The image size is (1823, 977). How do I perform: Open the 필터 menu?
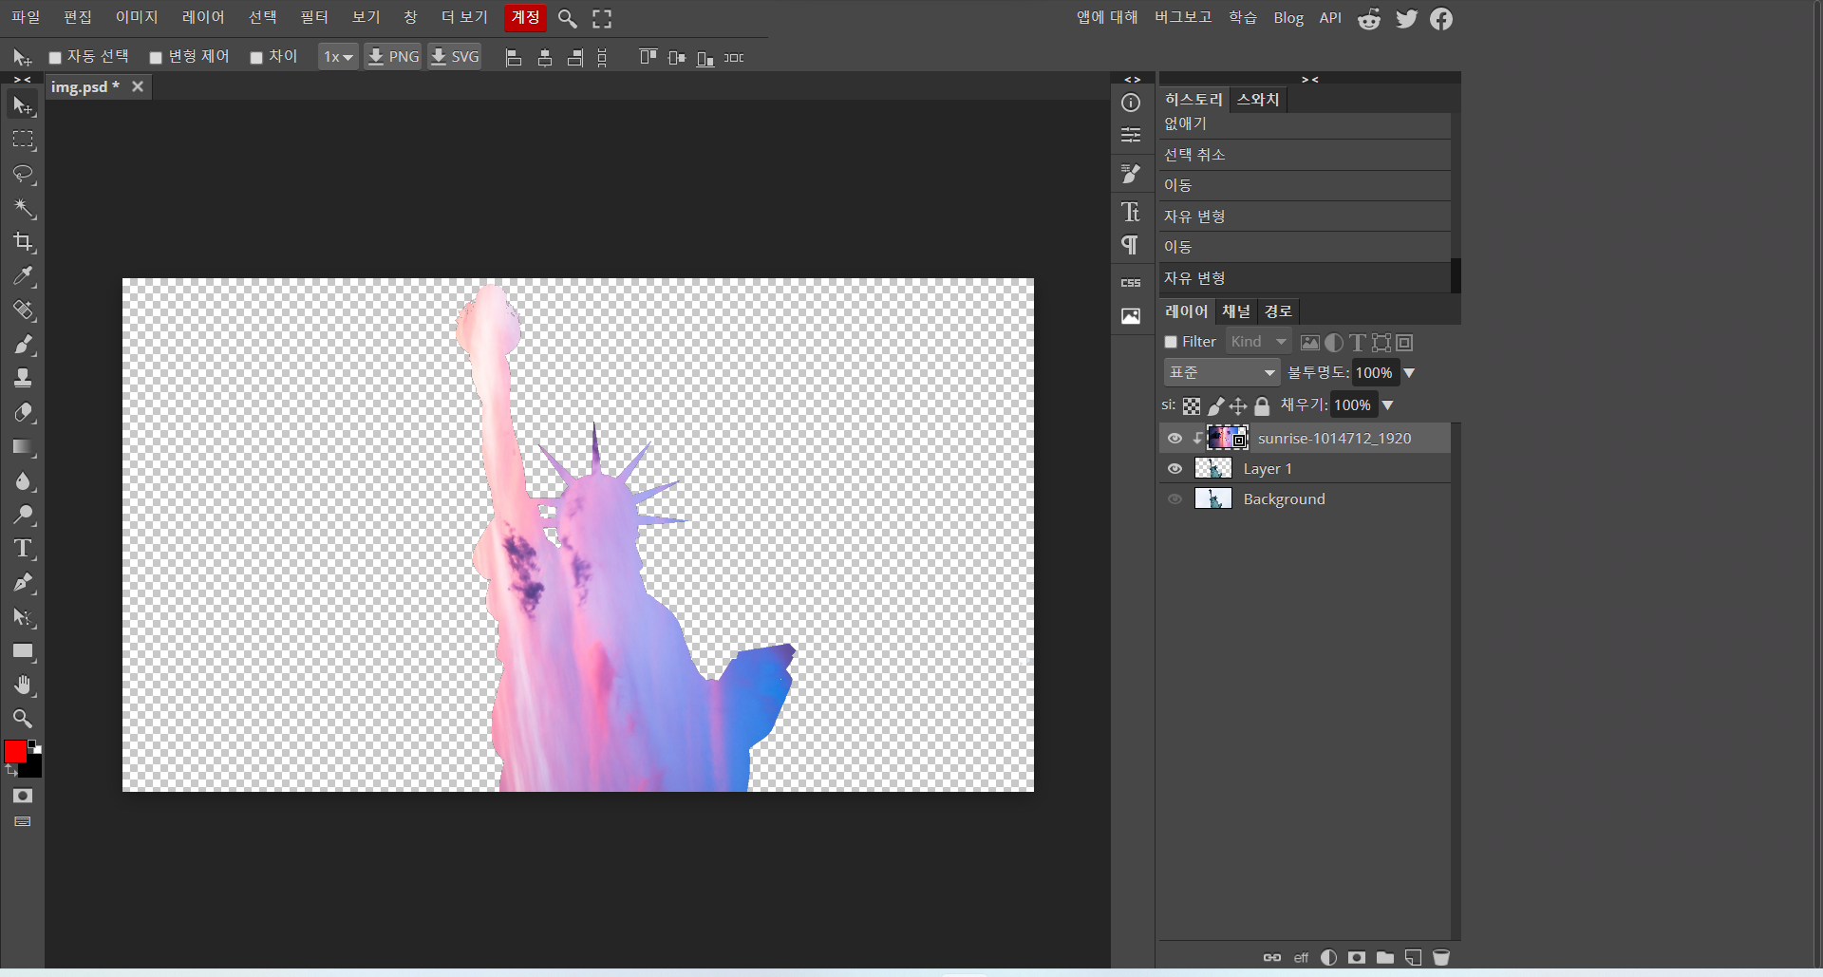[x=314, y=17]
